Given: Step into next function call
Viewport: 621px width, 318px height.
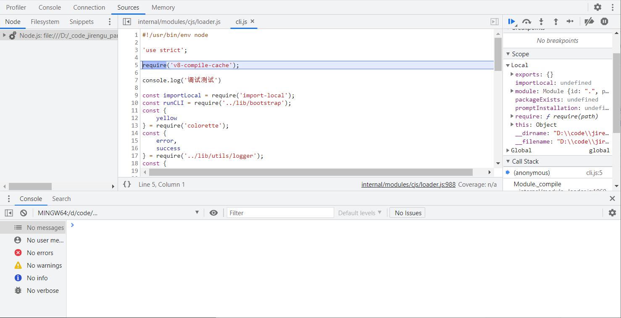Looking at the screenshot, I should coord(541,21).
